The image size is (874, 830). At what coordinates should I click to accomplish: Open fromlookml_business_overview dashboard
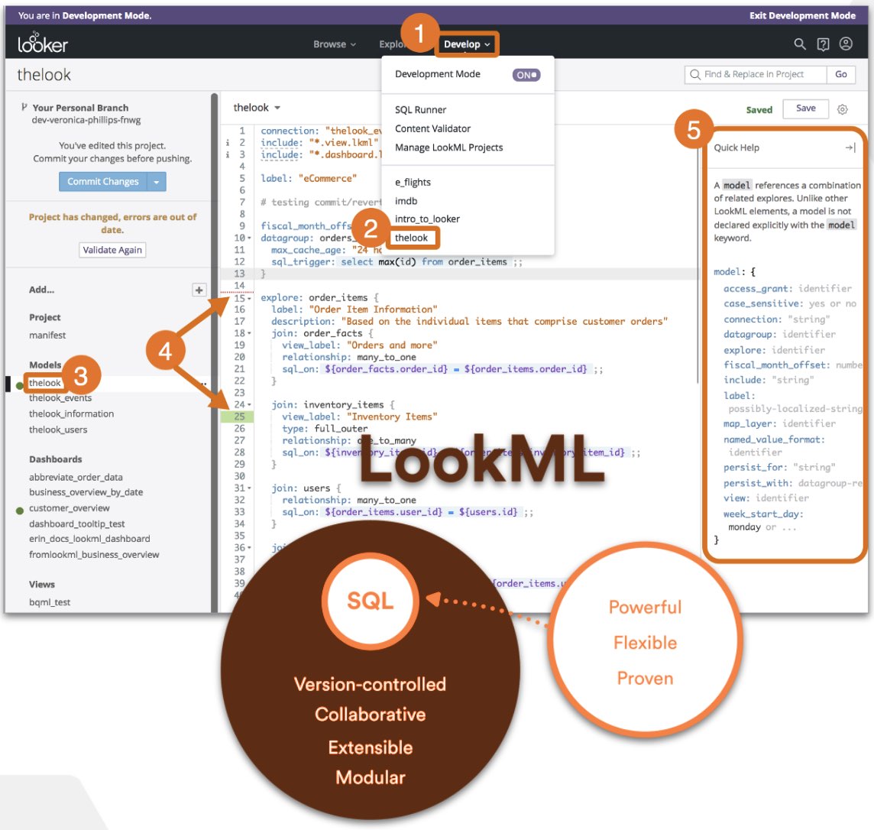[x=94, y=555]
